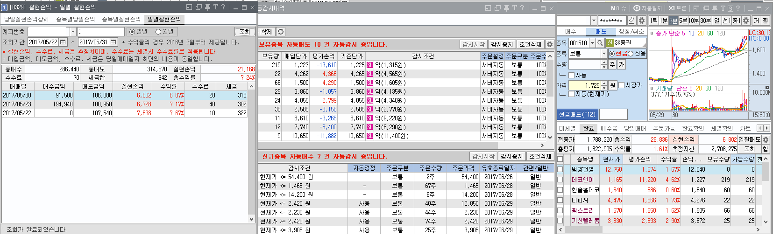
Task: Click vertical scrollbar of balance list
Action: click(x=766, y=190)
